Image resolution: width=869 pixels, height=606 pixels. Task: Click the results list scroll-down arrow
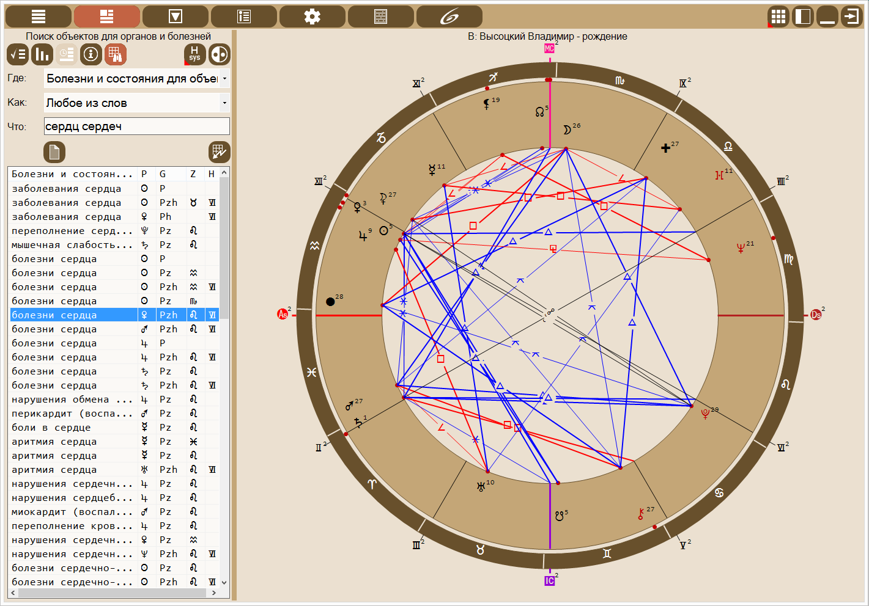pyautogui.click(x=224, y=583)
